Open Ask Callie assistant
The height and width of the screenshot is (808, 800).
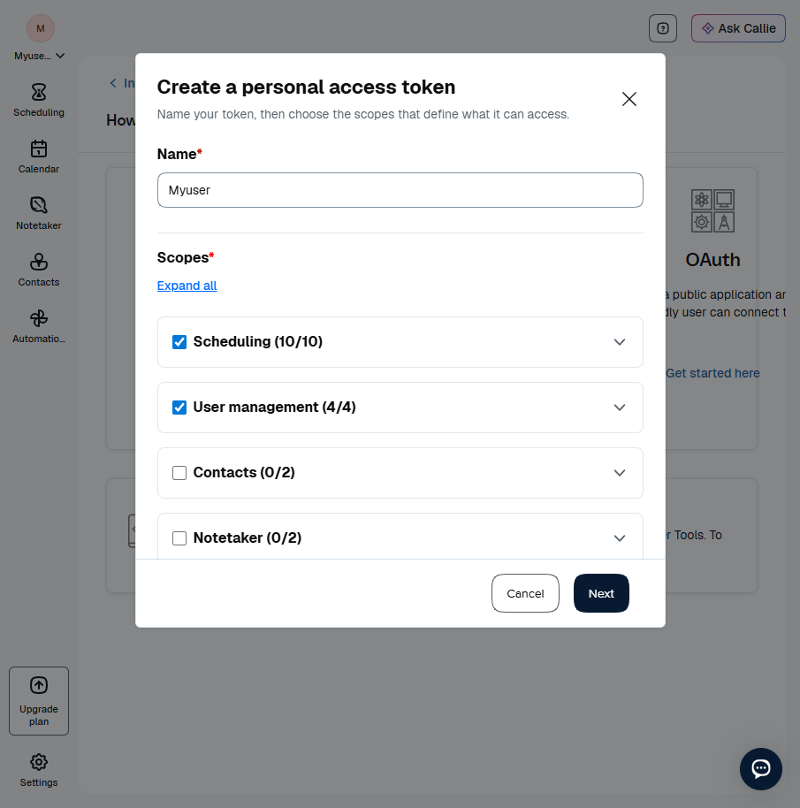(738, 28)
